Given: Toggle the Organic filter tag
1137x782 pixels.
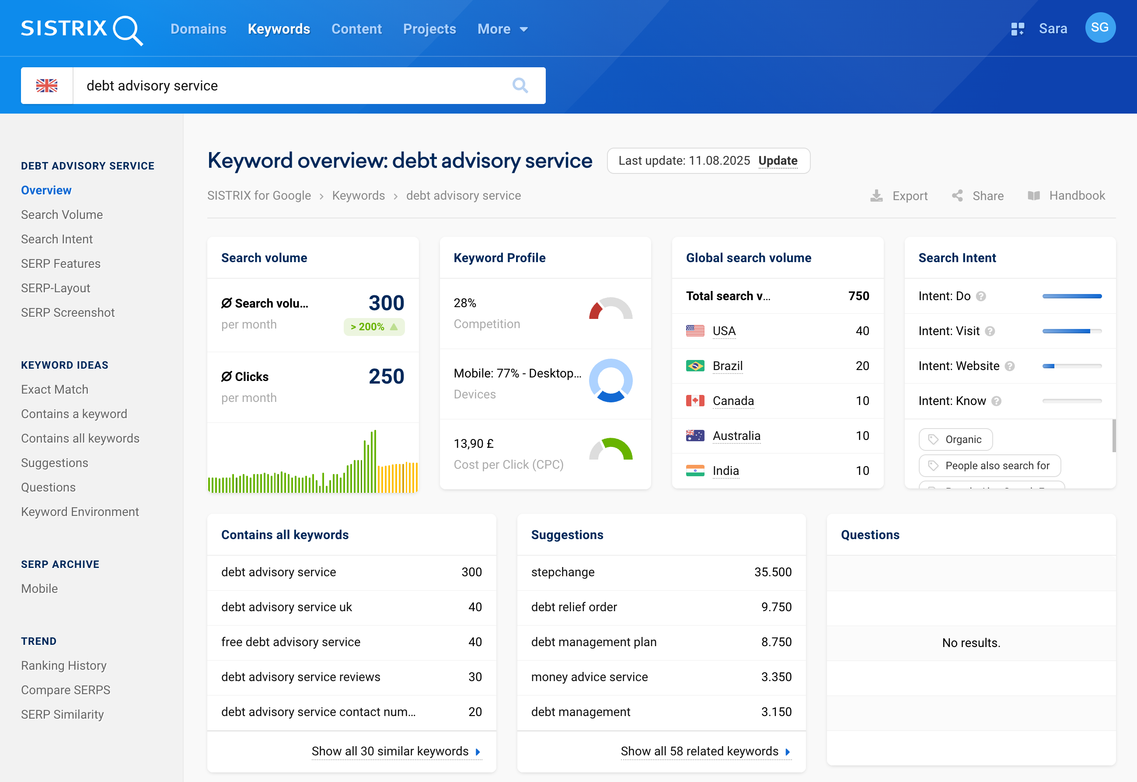Looking at the screenshot, I should coord(955,439).
